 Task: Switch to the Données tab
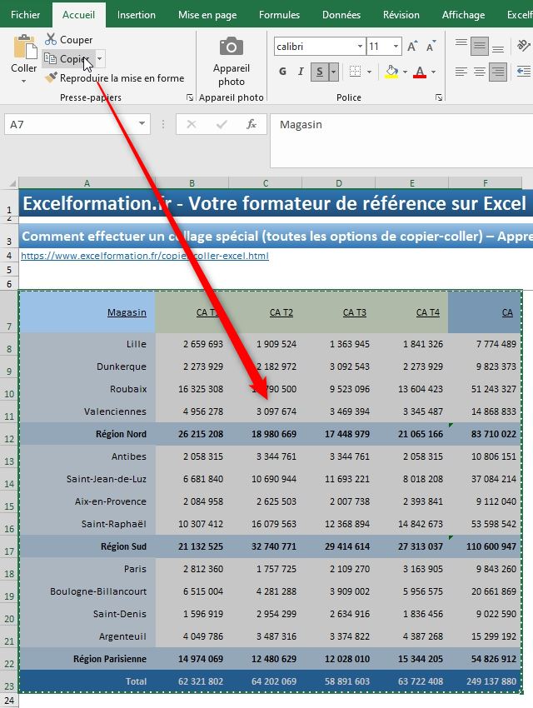pos(341,14)
